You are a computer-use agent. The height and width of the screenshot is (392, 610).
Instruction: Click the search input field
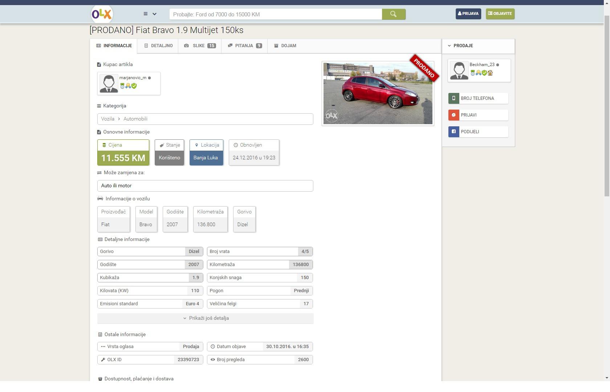(x=276, y=15)
